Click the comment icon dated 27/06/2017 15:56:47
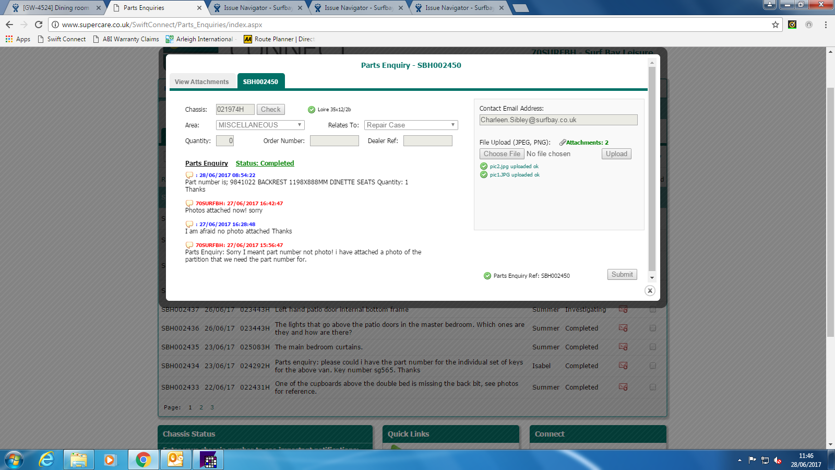This screenshot has width=835, height=470. (x=189, y=245)
